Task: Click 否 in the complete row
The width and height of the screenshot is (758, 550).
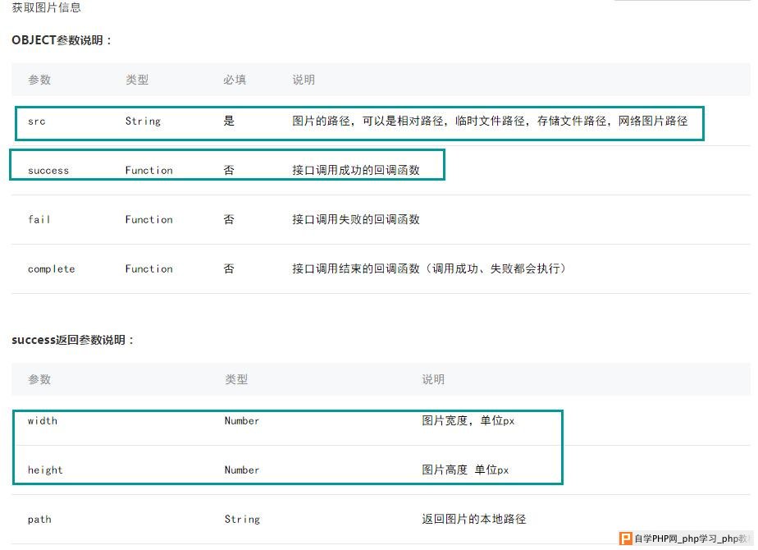Action: coord(229,268)
